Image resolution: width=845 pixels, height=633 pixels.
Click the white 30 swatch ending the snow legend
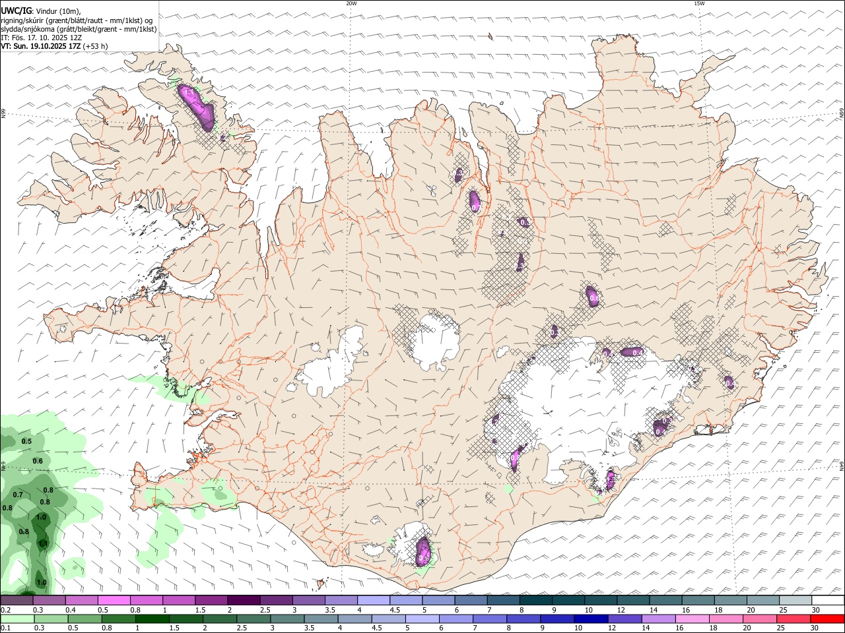coord(828,601)
